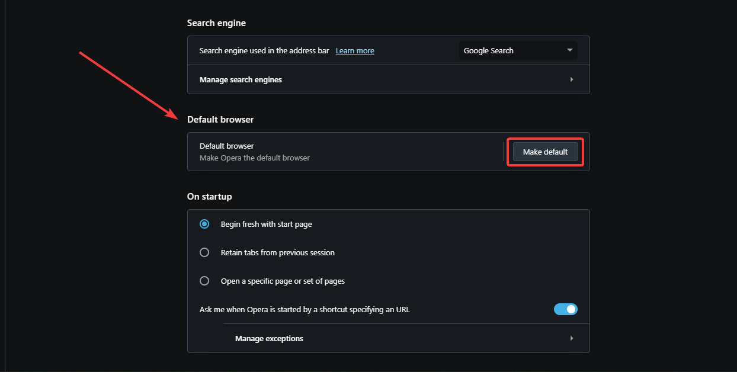The image size is (737, 372).
Task: Toggle Ask me when Opera is started by shortcut
Action: tap(566, 309)
